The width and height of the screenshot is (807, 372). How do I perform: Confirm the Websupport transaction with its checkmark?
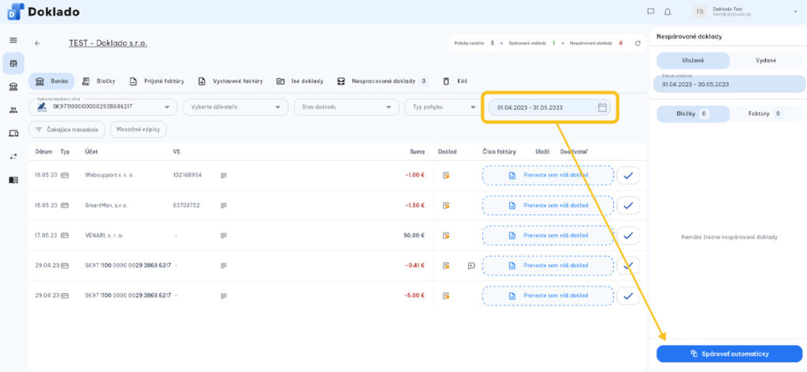click(628, 176)
